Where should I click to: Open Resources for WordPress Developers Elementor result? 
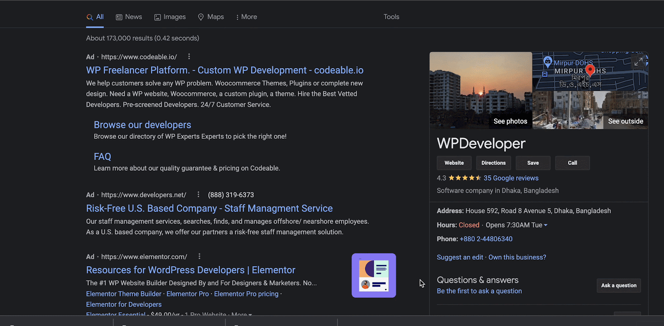pyautogui.click(x=190, y=270)
